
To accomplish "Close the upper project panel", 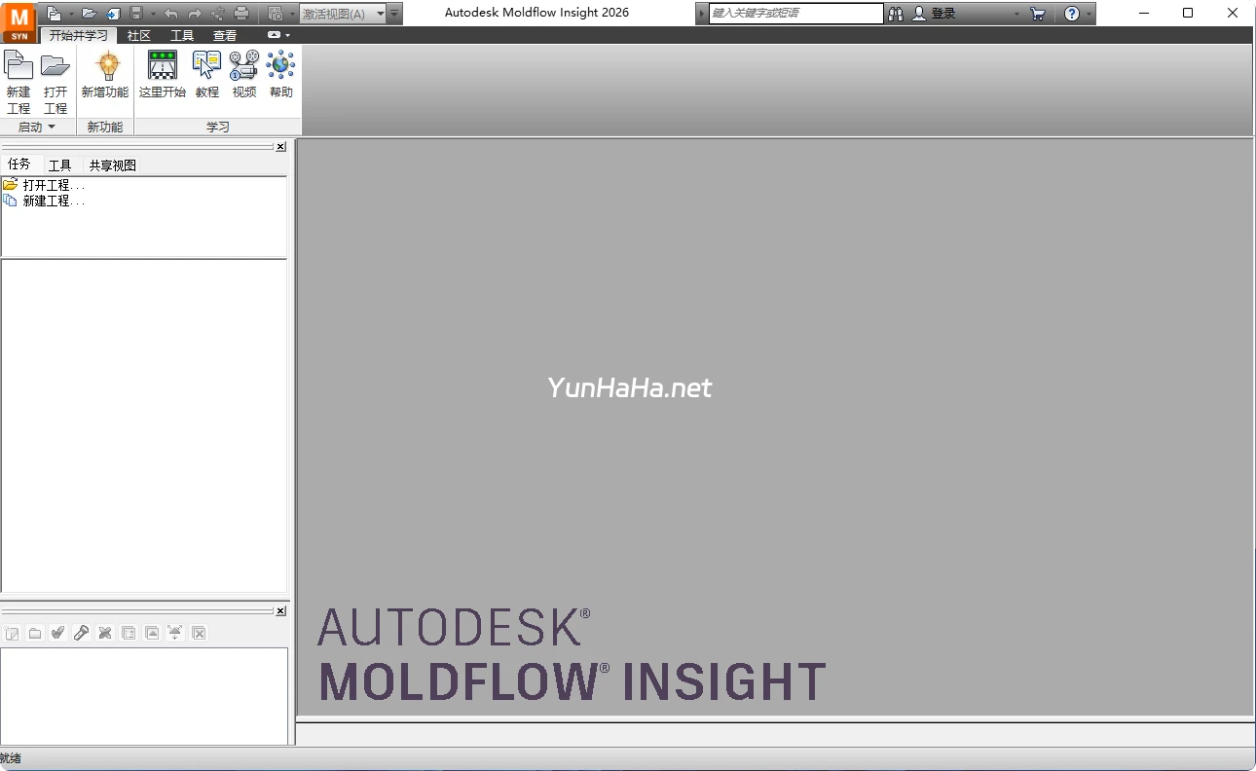I will point(280,147).
